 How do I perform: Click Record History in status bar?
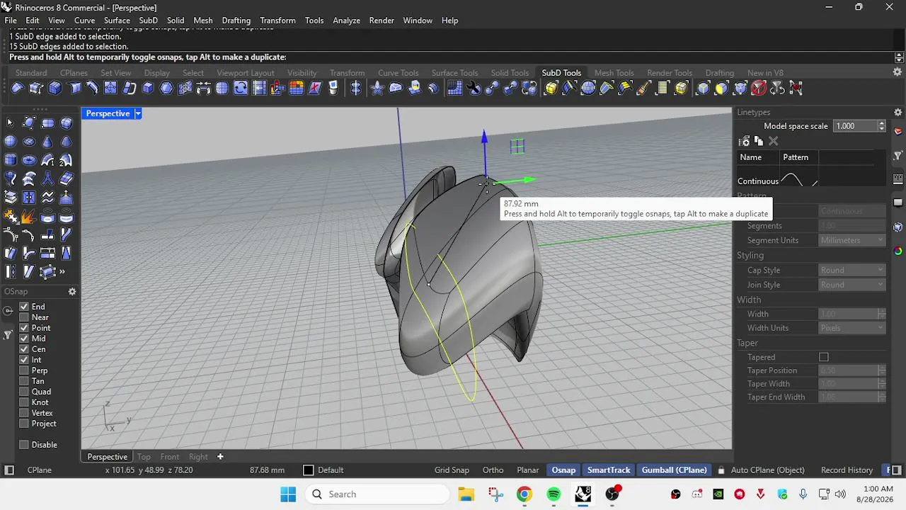847,470
